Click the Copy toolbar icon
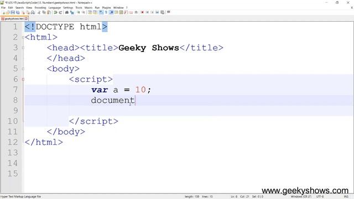 (44, 12)
